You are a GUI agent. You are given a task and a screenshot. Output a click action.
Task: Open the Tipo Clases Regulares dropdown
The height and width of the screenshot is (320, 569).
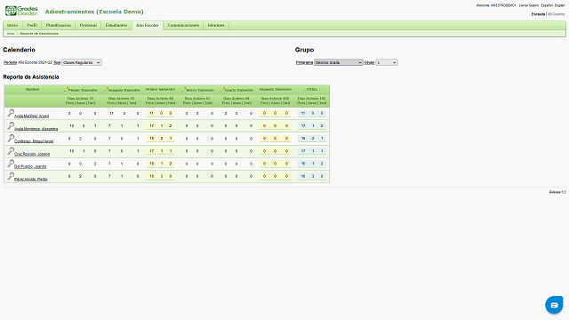point(82,62)
